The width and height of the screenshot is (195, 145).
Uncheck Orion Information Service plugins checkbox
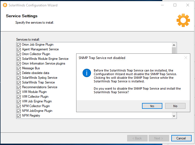[19, 64]
